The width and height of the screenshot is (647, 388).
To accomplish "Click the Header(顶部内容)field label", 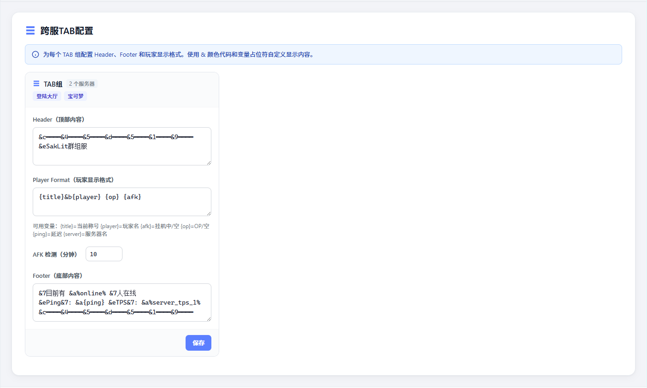I will [59, 119].
